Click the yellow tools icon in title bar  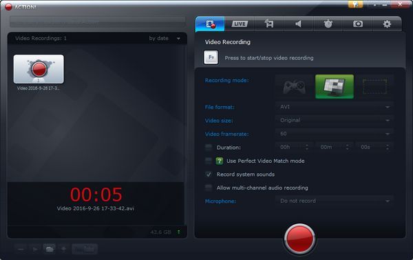tap(355, 4)
